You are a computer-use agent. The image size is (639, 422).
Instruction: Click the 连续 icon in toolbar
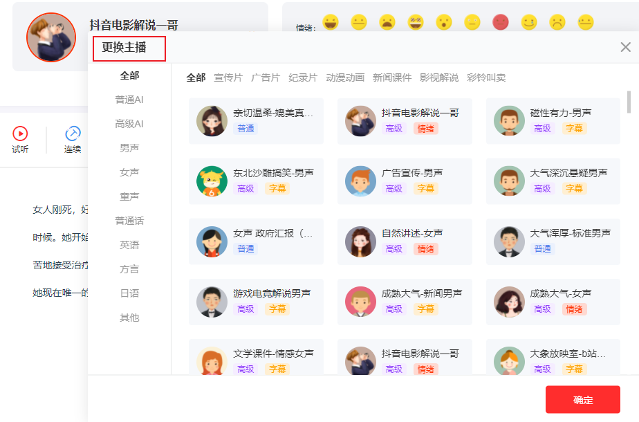click(x=73, y=134)
